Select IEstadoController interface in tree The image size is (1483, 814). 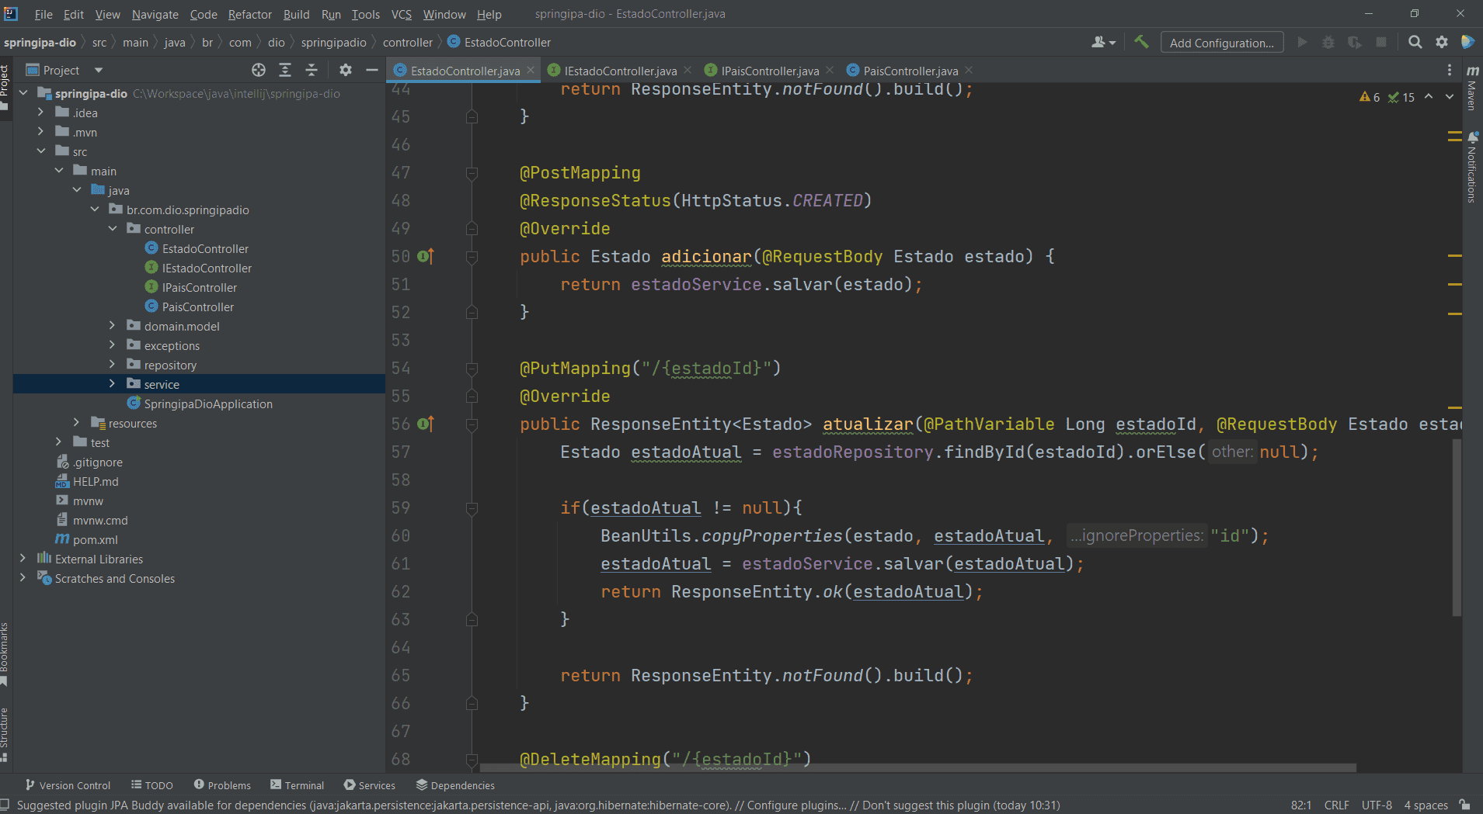point(207,268)
